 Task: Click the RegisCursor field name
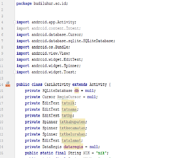69,97
